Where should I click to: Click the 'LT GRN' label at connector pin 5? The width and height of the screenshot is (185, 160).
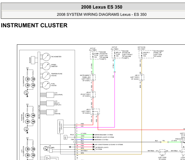(83, 133)
